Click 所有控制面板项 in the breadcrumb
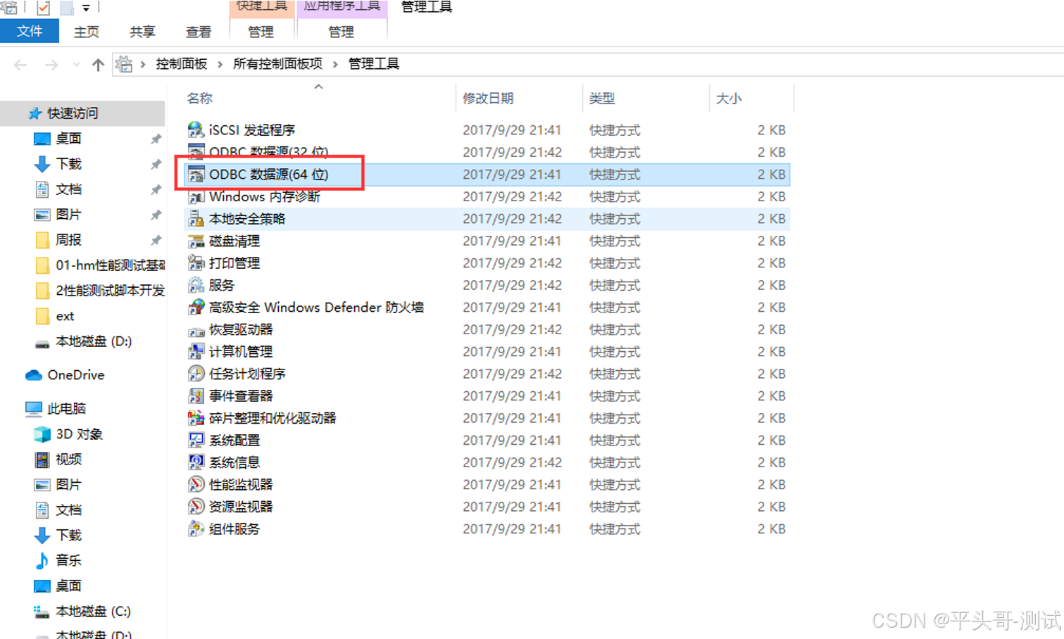Viewport: 1064px width, 639px height. coord(277,64)
